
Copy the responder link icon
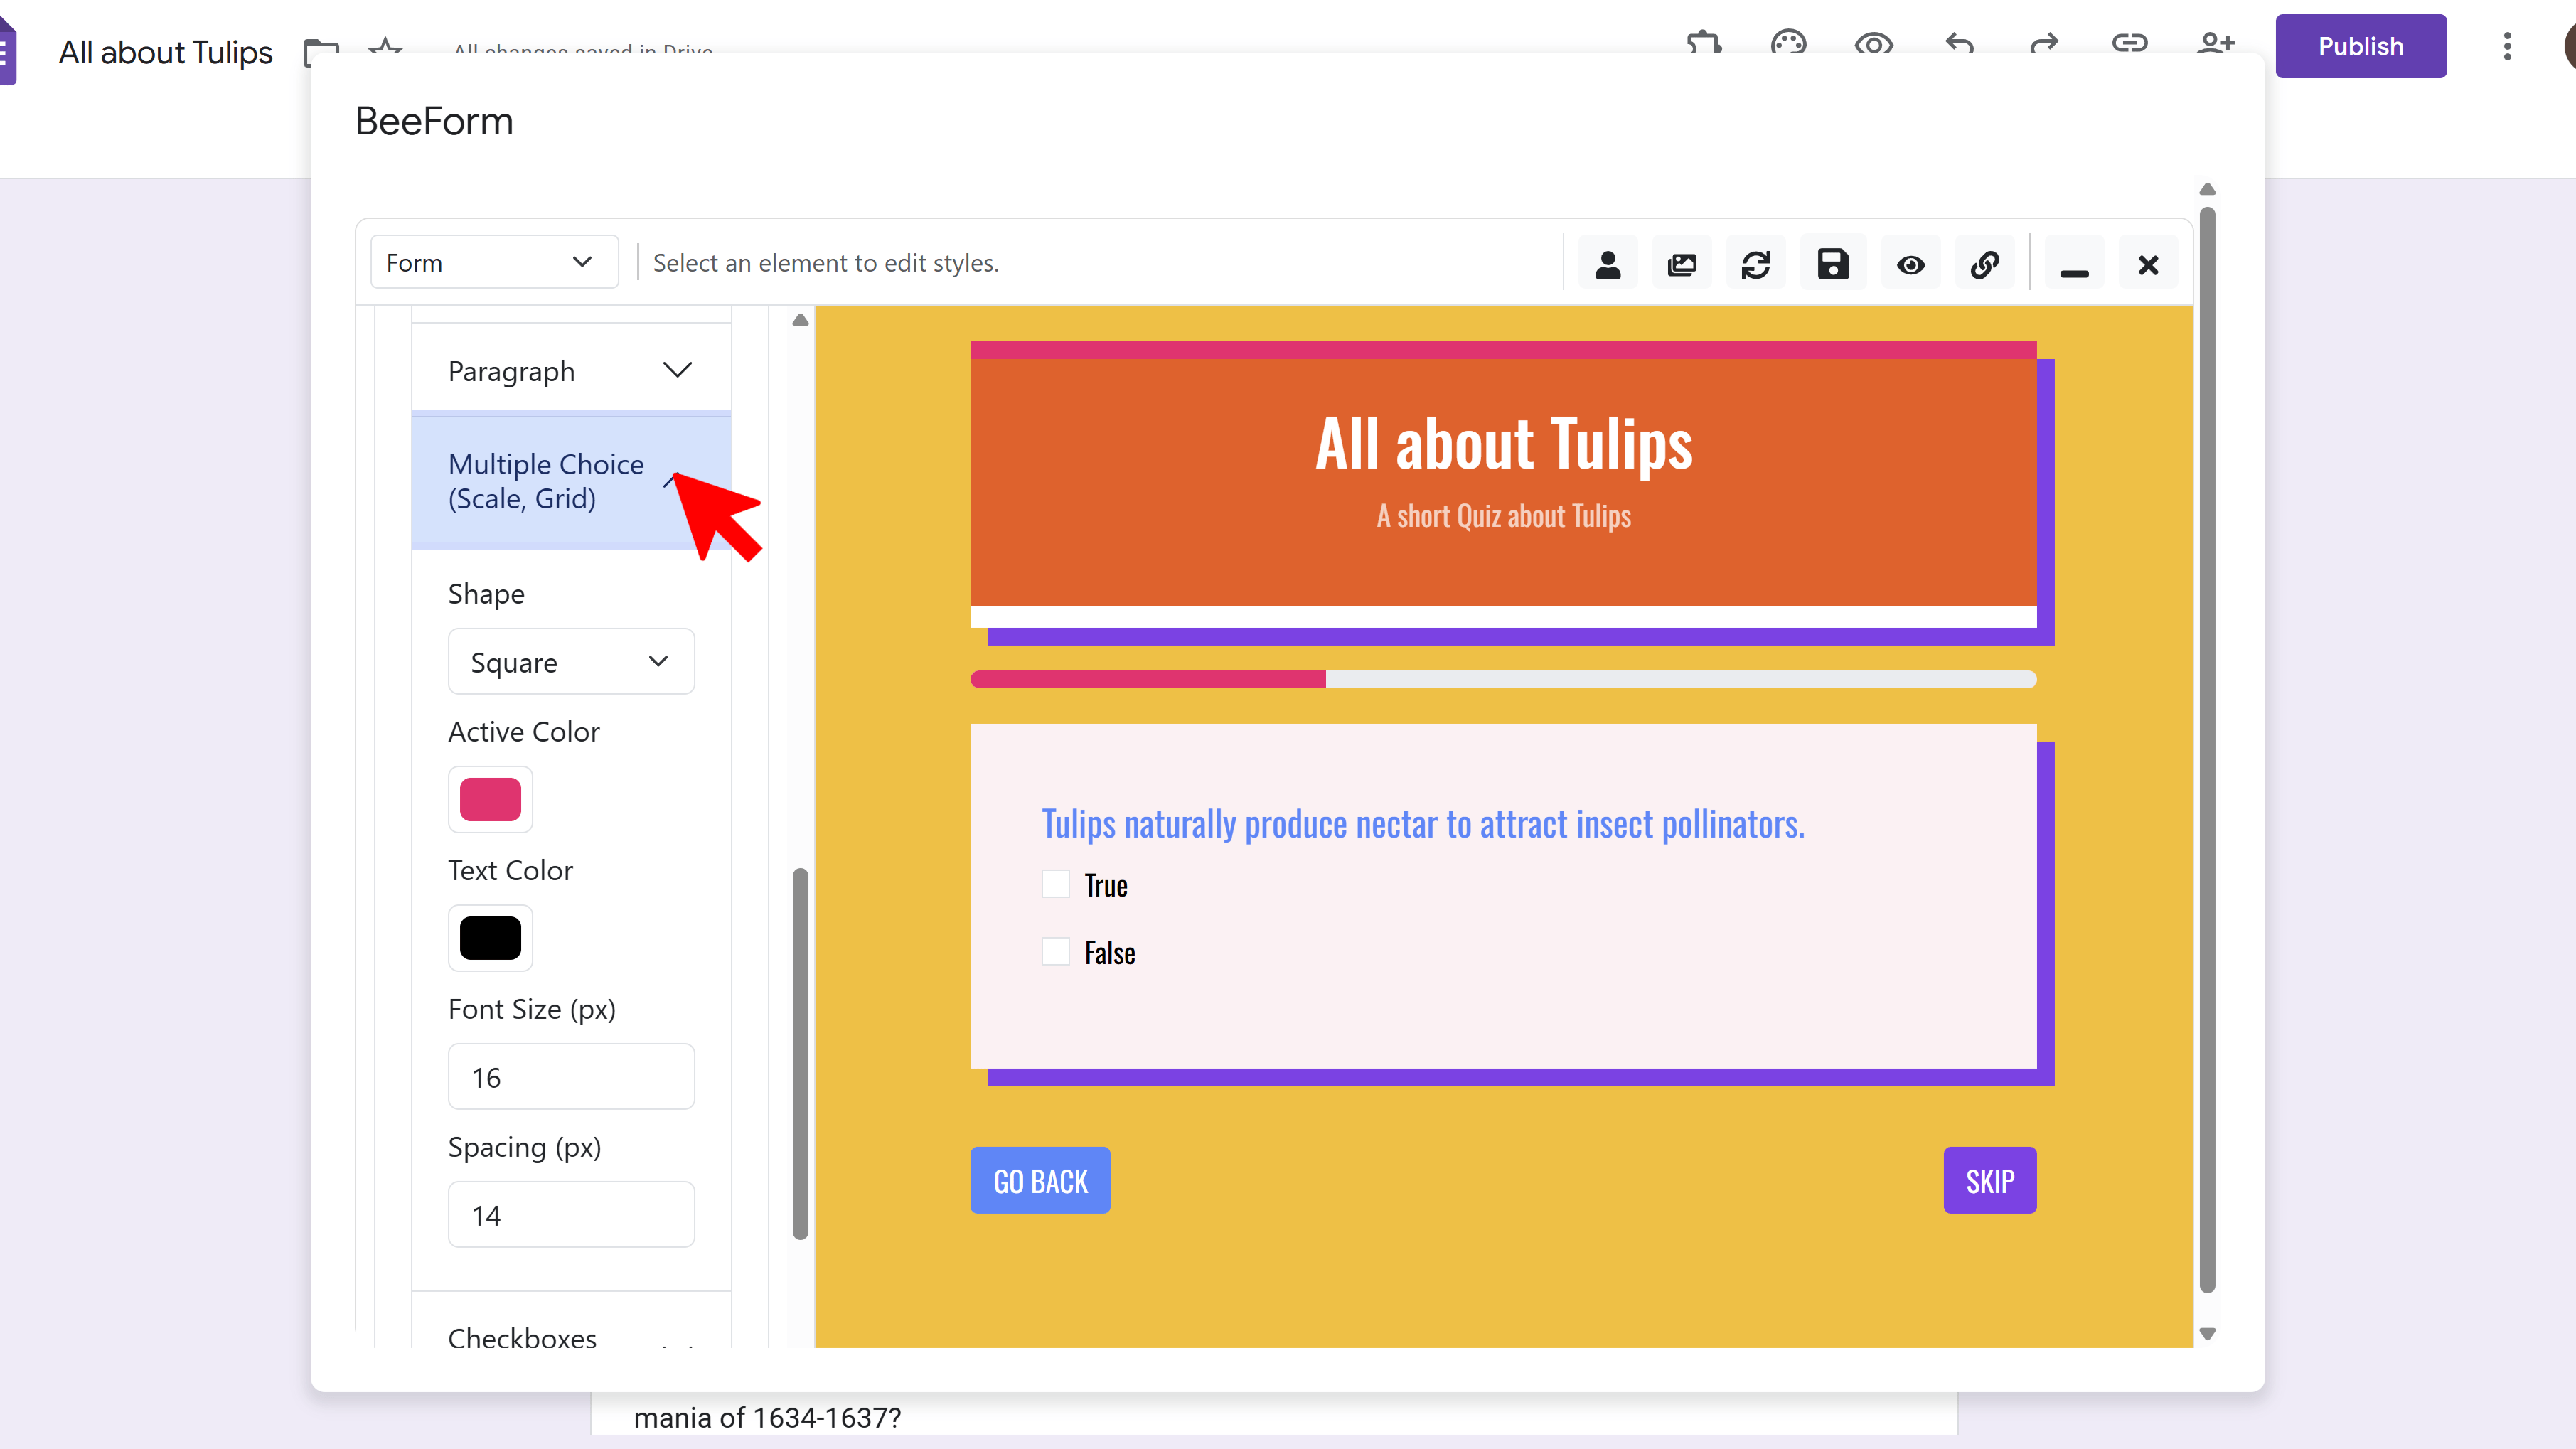[2130, 45]
